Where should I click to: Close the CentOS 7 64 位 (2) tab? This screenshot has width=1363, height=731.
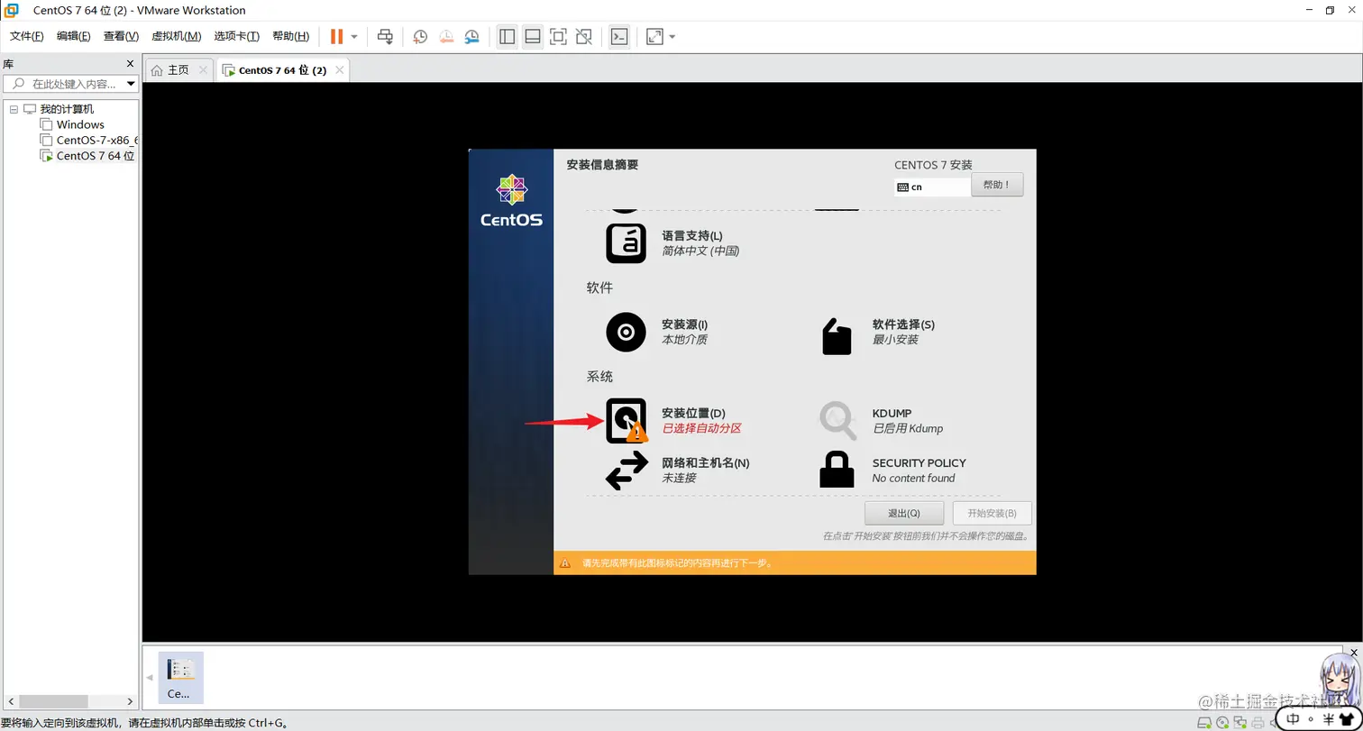pos(340,69)
